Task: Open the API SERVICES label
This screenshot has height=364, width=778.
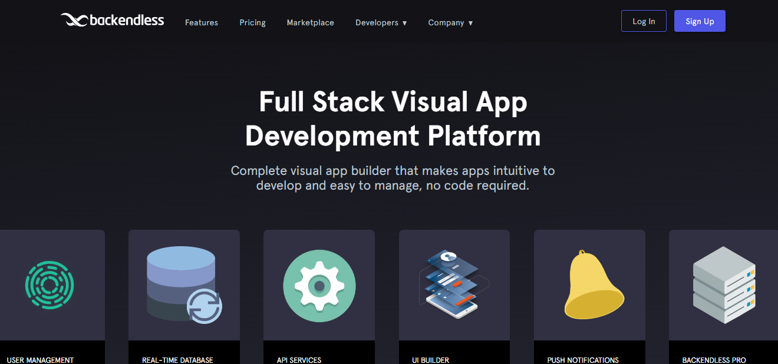Action: point(299,360)
